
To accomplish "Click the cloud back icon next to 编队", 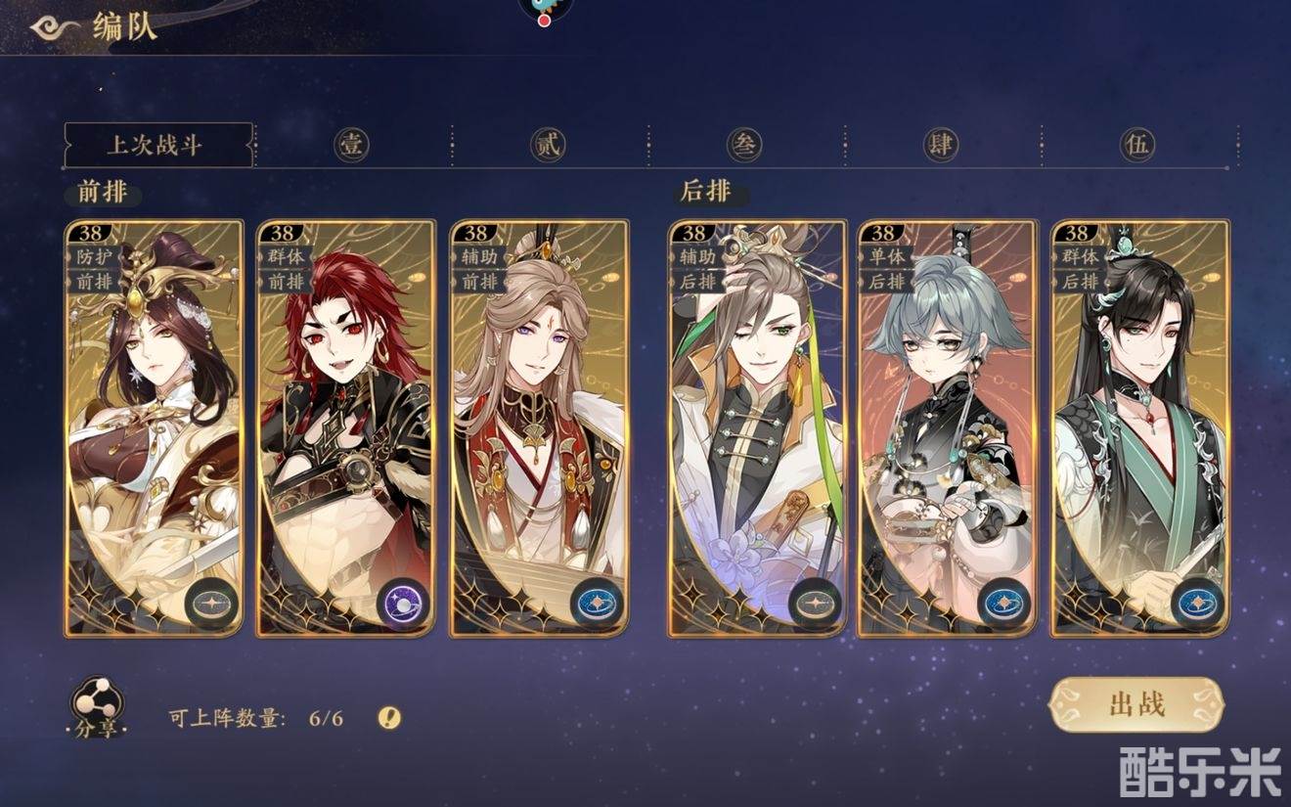I will point(54,27).
